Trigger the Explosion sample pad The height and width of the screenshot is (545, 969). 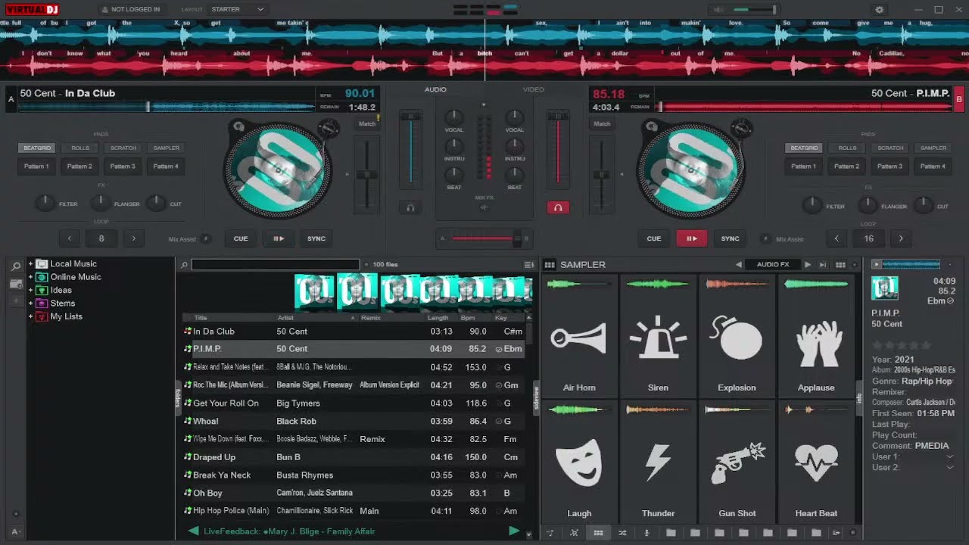tap(737, 336)
